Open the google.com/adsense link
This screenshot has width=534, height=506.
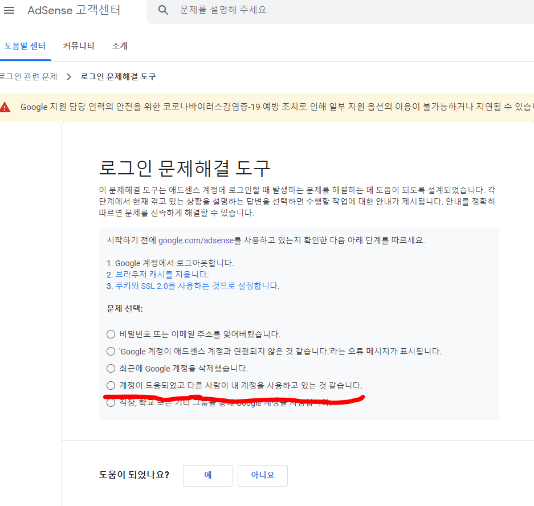[x=196, y=240]
